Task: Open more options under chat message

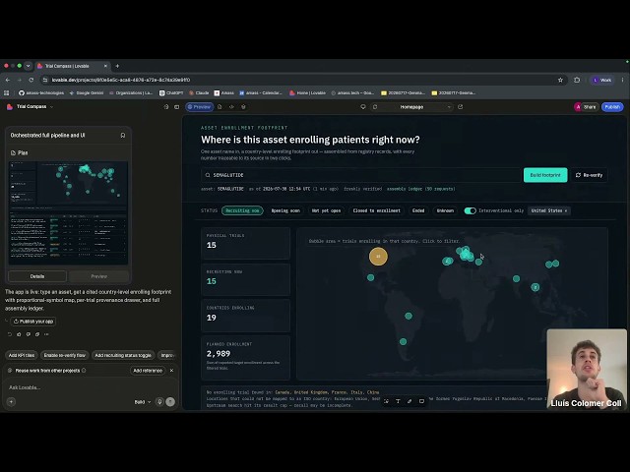Action: (x=46, y=334)
